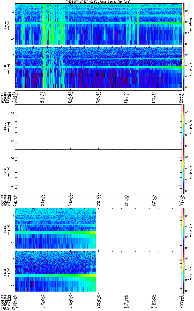Click the '0200' time tick label
This screenshot has width=194, height=311.
click(71, 307)
